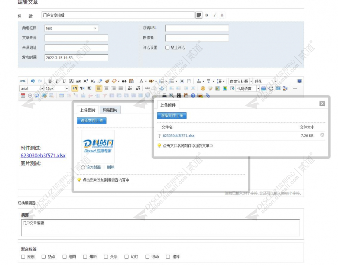Image resolution: width=338 pixels, height=265 pixels.
Task: Expand the font color A arrow
Action: click(x=146, y=81)
